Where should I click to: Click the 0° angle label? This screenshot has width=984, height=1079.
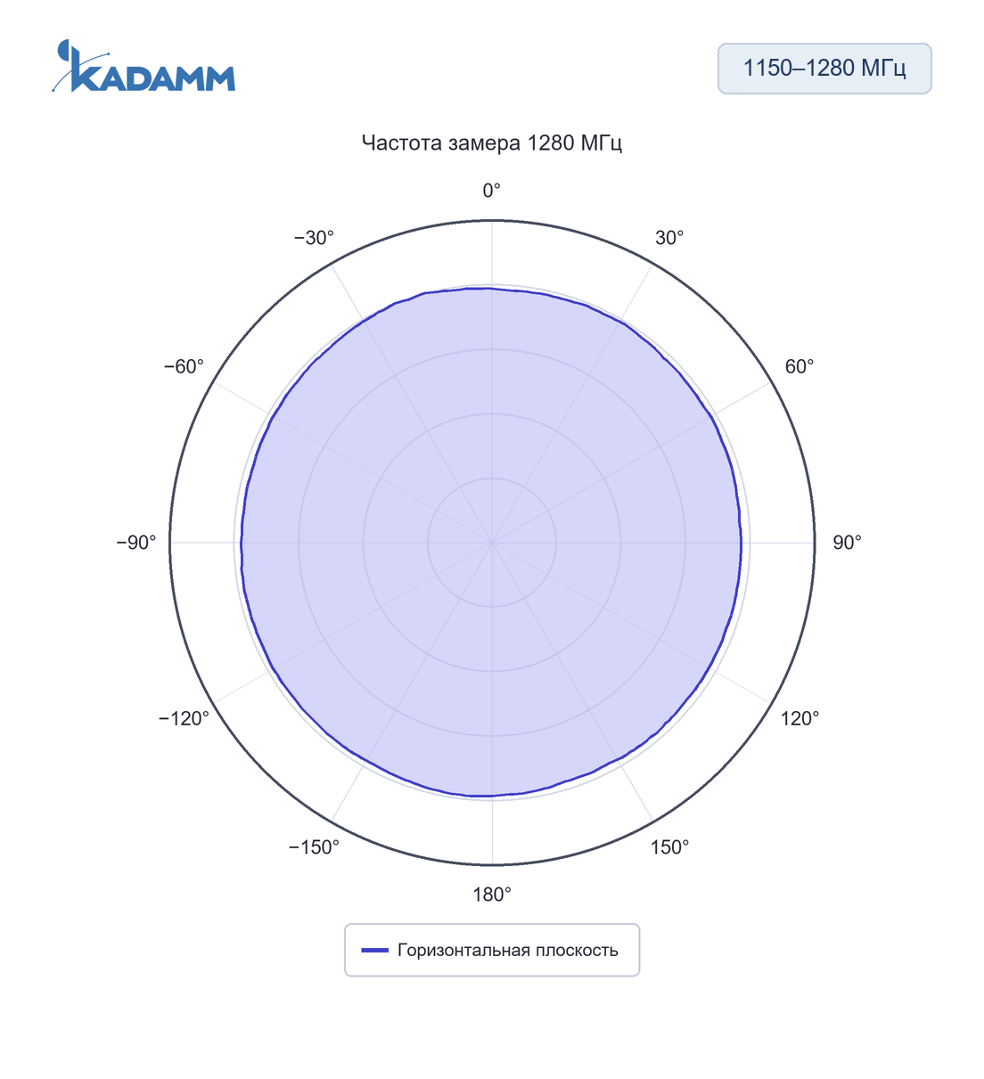pos(492,191)
